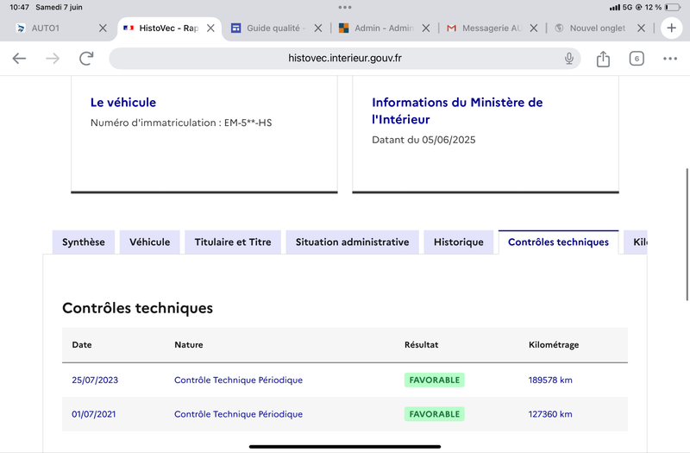
Task: Click Contrôle Technique Périodique in 2021 row
Action: point(238,414)
